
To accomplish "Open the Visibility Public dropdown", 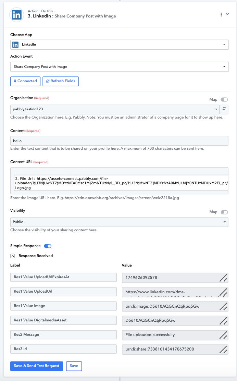I will (119, 222).
